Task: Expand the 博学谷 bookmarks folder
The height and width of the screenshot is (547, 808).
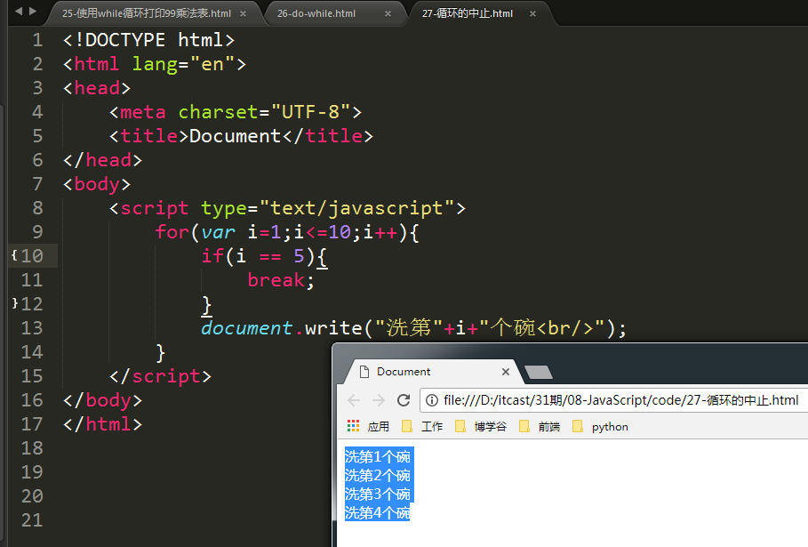Action: click(481, 426)
